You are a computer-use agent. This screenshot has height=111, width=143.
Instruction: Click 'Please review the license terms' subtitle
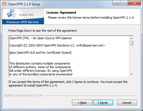point(91,18)
